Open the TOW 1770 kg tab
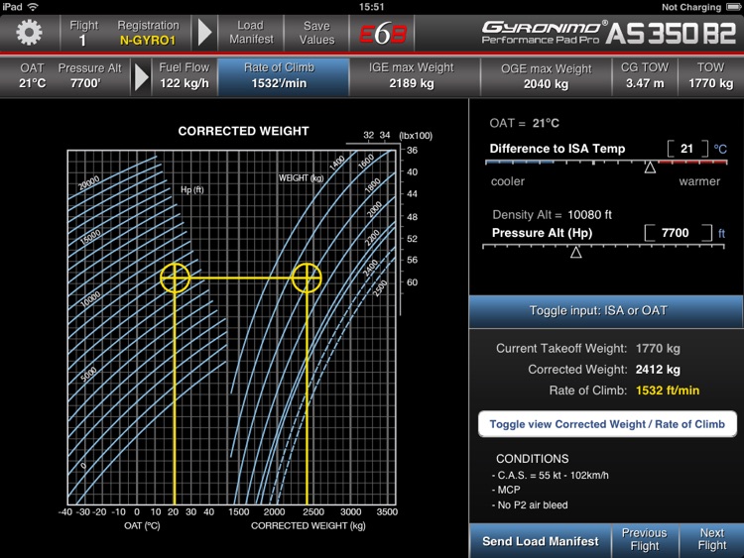The height and width of the screenshot is (558, 744). tap(711, 76)
